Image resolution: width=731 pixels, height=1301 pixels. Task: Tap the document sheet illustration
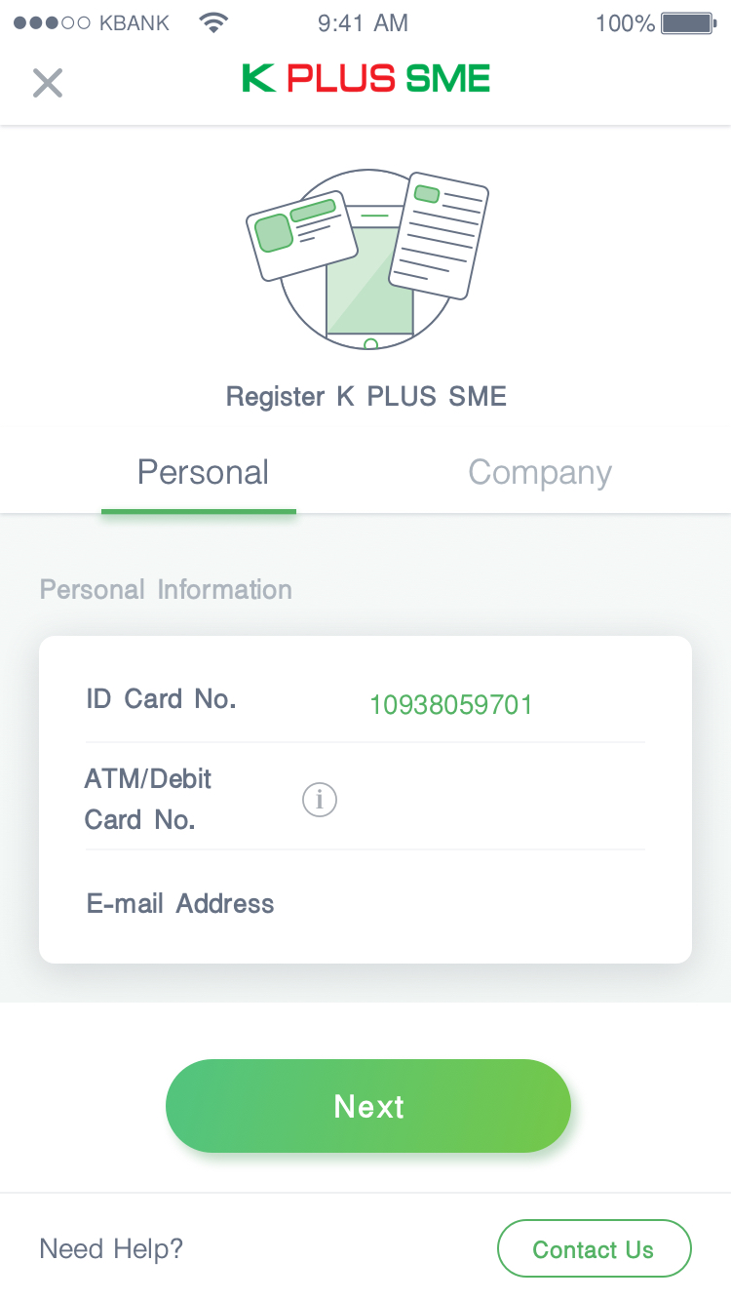coord(440,234)
